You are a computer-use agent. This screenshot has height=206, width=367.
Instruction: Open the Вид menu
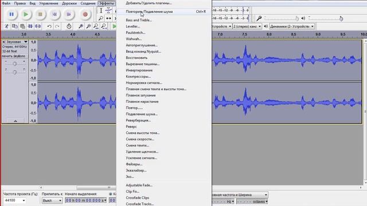click(32, 3)
